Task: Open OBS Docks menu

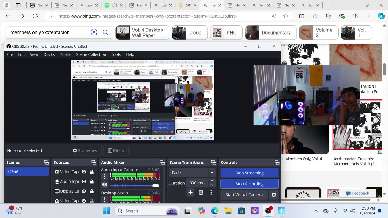Action: click(49, 54)
